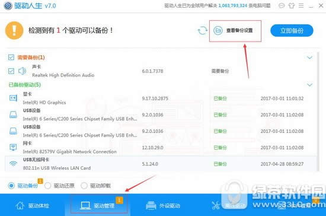
Task: Click the Intel HD Graphics card icon
Action: [13, 98]
